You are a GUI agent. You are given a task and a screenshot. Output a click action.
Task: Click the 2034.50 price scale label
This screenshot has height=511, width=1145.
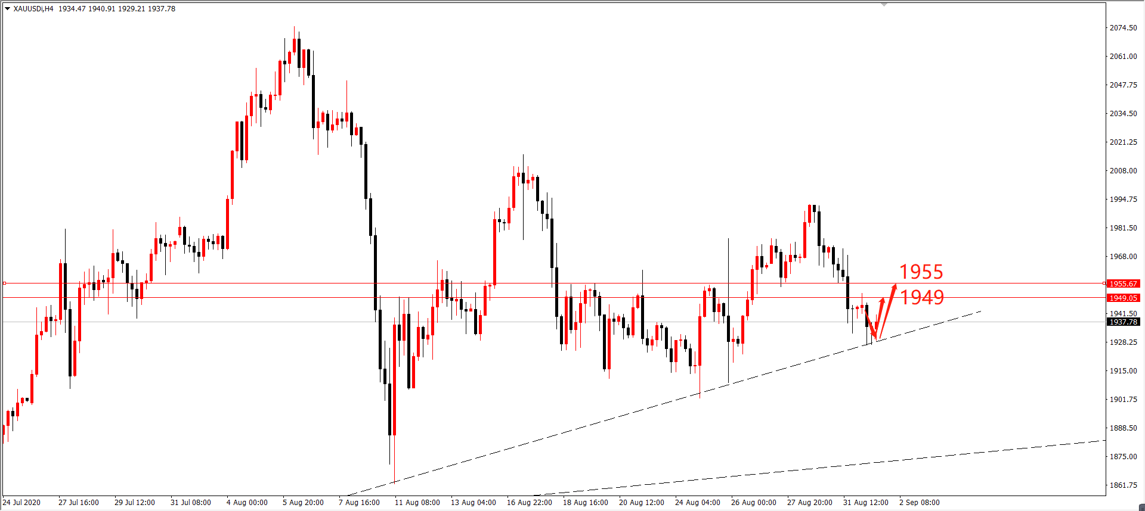(1123, 114)
